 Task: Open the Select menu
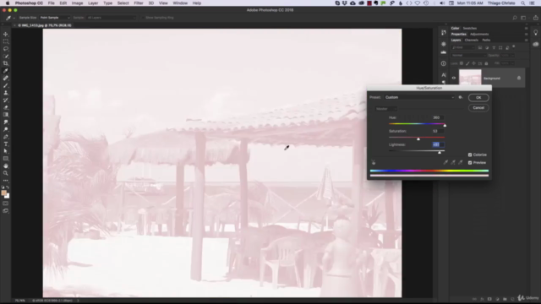point(123,3)
